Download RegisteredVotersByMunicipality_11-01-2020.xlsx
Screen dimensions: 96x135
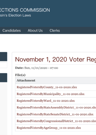(51, 94)
